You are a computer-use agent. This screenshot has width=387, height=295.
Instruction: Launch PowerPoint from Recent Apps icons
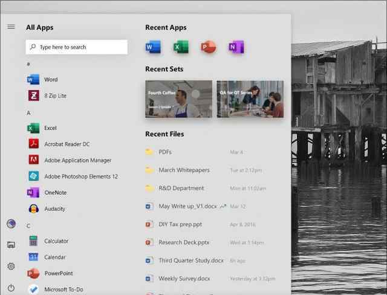click(x=209, y=47)
